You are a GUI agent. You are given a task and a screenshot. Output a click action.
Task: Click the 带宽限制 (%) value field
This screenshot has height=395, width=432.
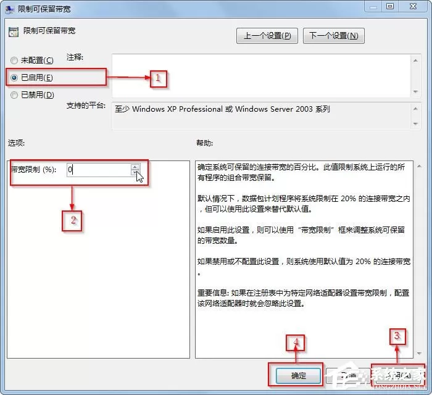point(99,169)
